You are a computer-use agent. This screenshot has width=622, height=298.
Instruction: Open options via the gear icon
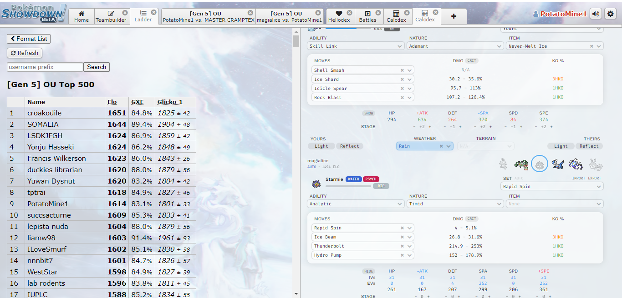click(x=611, y=14)
